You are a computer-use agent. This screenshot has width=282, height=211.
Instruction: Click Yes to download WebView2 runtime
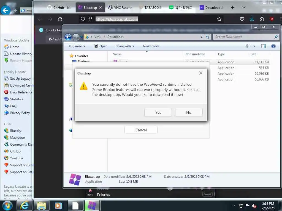coord(158,112)
